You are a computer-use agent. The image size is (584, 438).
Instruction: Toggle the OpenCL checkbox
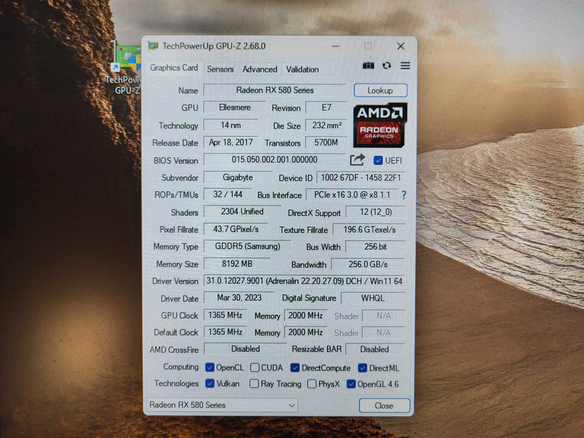pos(210,368)
